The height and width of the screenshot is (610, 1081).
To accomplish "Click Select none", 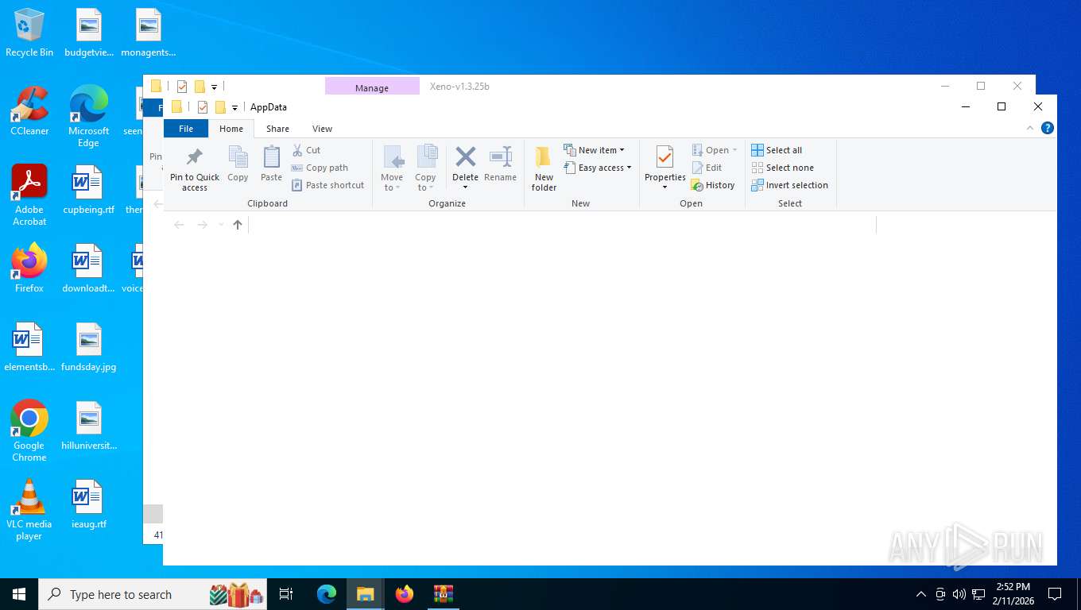I will pos(782,168).
